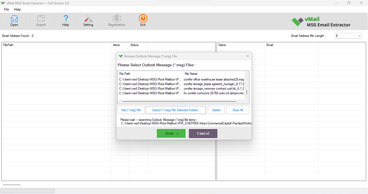Click the vMail logo in the header
Viewport: 368px width, 194px height.
click(x=321, y=22)
